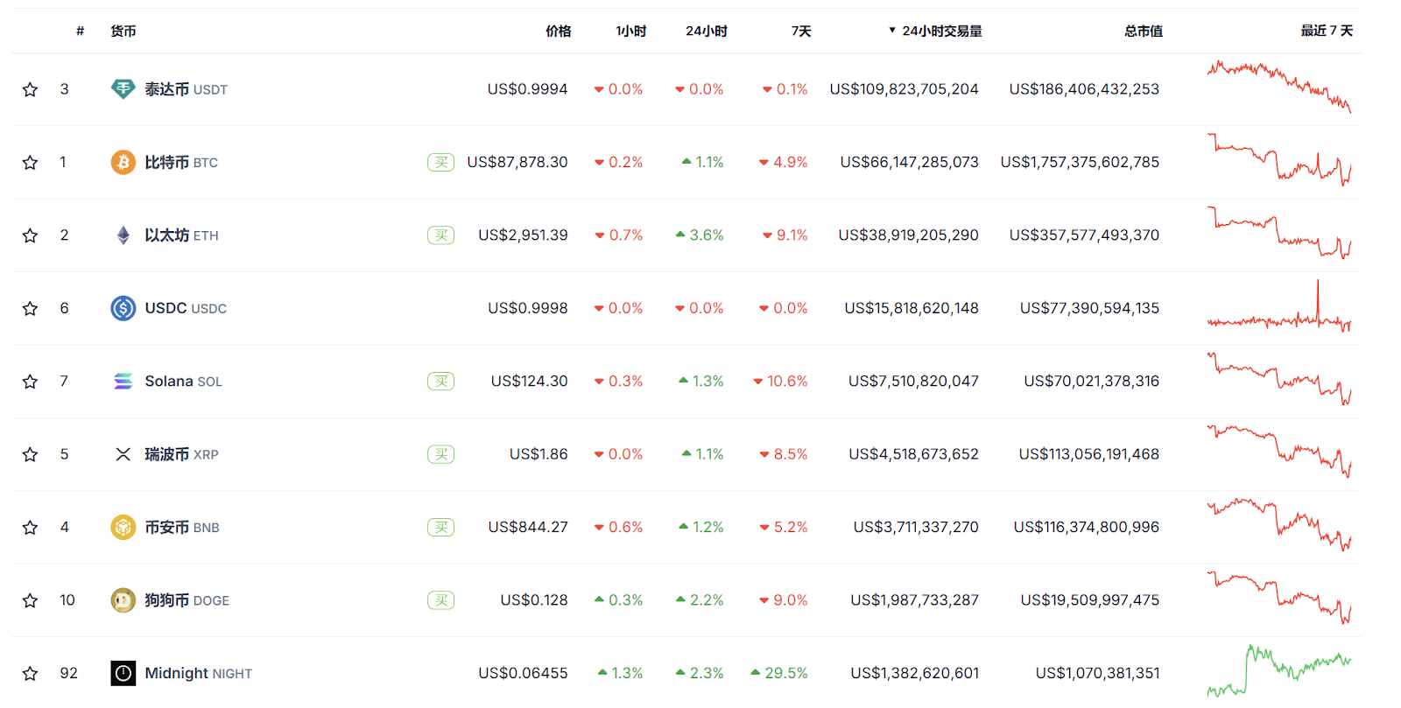Open the DOGE 7-day sparkline chart
Viewport: 1401px width, 708px height.
point(1279,597)
